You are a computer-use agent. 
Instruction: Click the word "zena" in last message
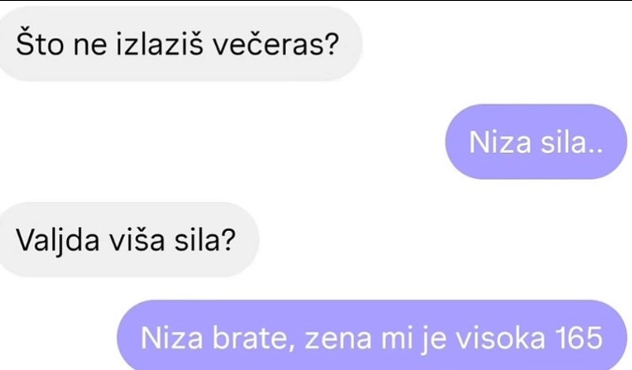(x=338, y=339)
